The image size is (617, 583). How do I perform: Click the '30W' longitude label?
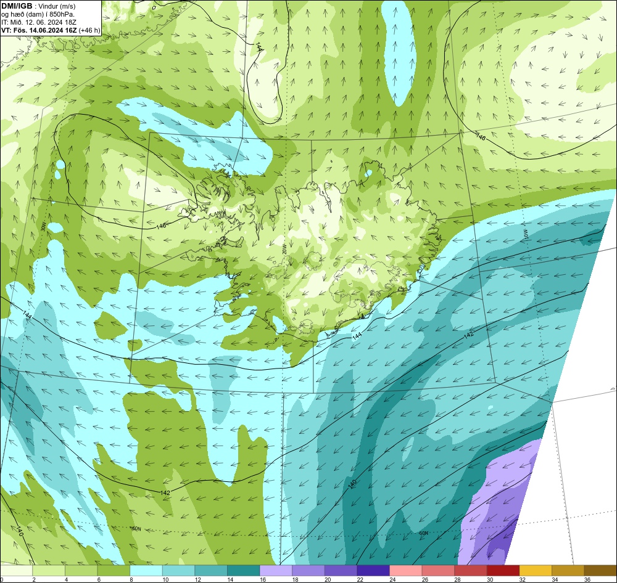point(43,227)
